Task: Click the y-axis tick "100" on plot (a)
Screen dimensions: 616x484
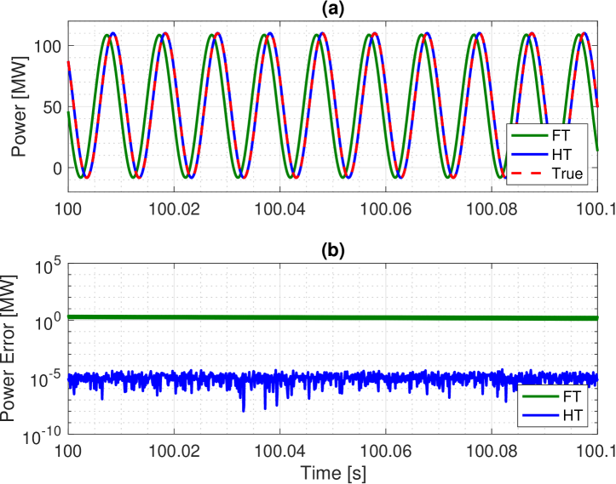Action: pyautogui.click(x=48, y=47)
